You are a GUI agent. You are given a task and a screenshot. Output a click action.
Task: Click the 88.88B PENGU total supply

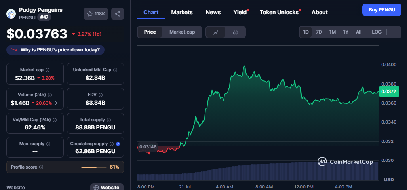pos(95,127)
